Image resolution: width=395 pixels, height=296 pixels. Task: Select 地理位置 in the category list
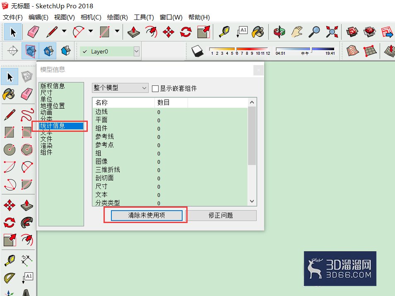[53, 106]
